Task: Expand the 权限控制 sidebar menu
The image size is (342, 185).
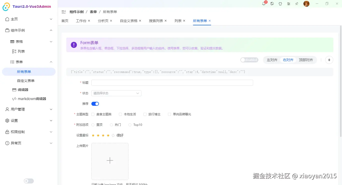Action: [28, 132]
